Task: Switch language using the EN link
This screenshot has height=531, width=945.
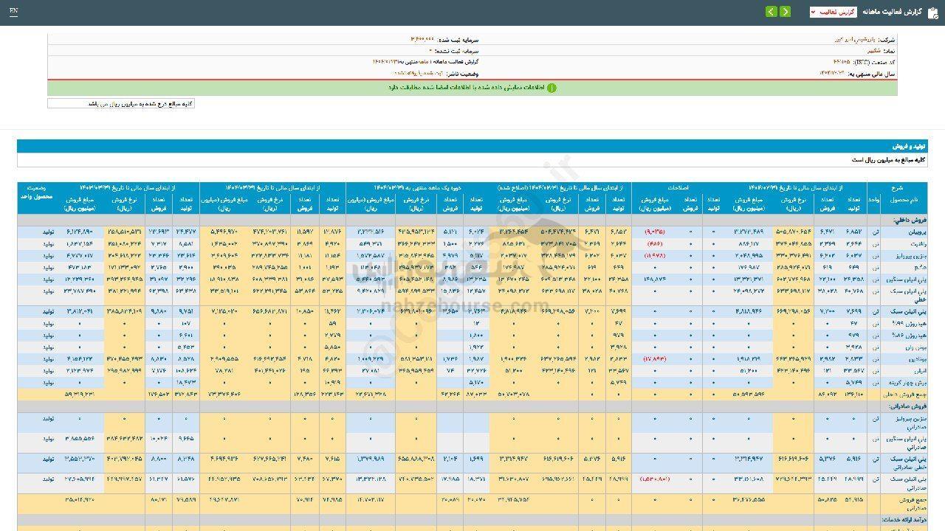Action: tap(14, 12)
